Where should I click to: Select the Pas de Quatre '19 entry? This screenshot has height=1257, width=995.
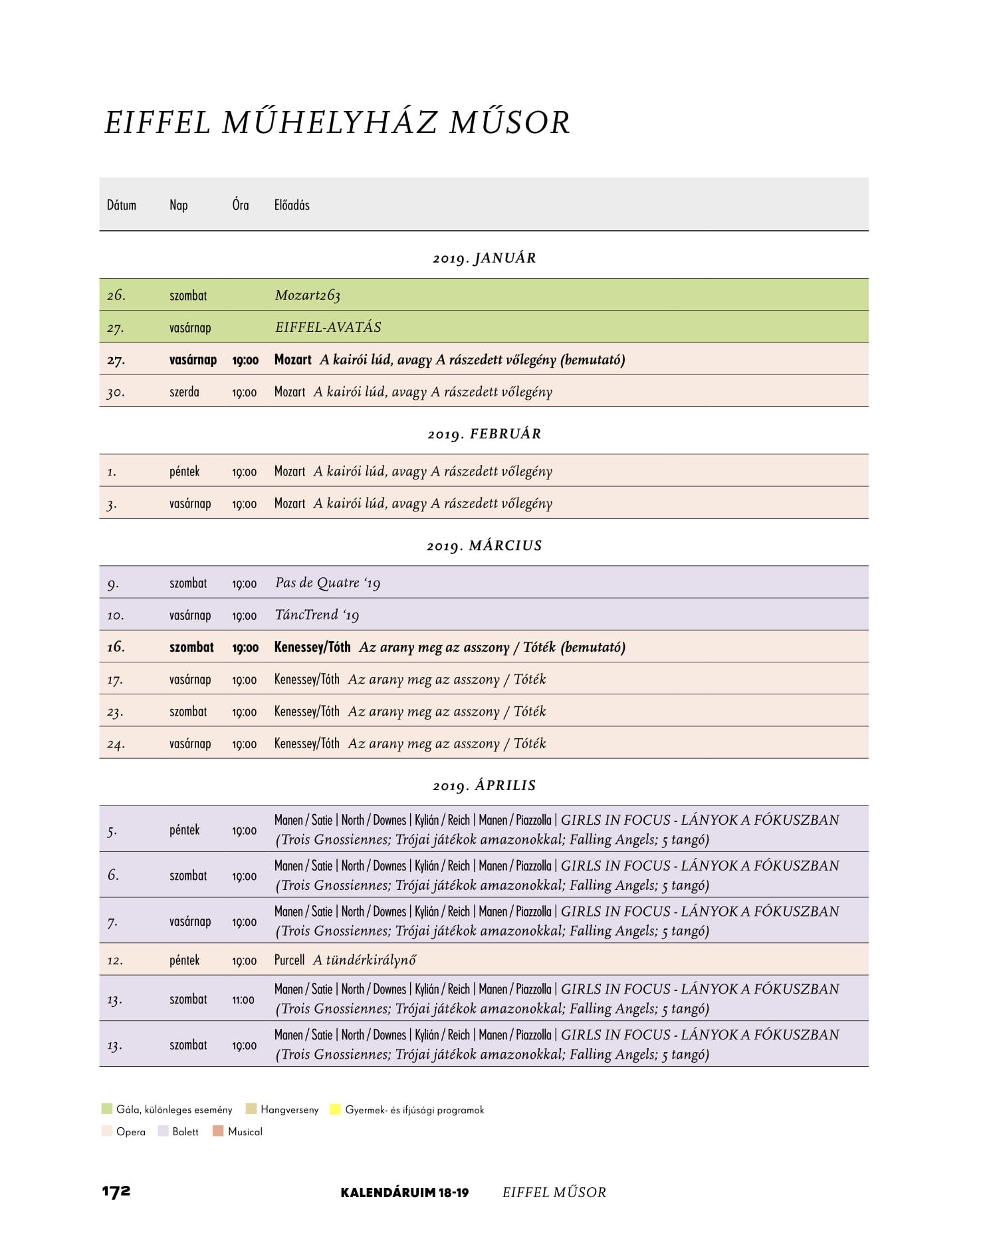pos(484,583)
